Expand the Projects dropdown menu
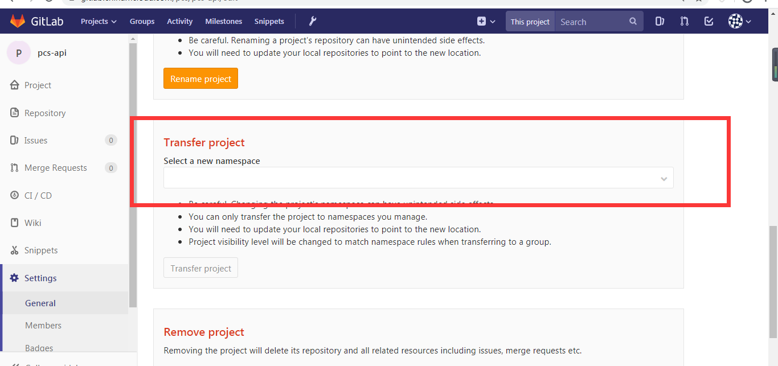The image size is (778, 366). 99,21
